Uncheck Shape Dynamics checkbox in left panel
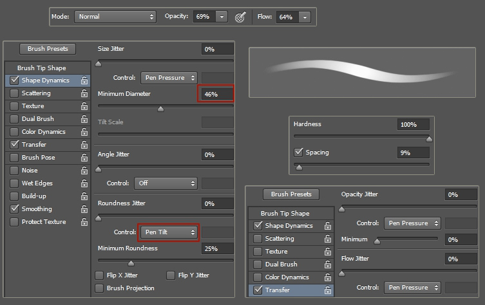Viewport: 485px width, 305px height. click(14, 80)
